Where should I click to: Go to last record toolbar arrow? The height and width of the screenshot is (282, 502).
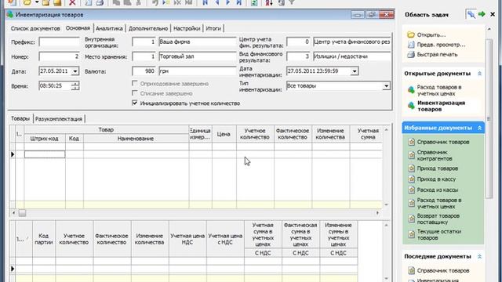click(238, 2)
